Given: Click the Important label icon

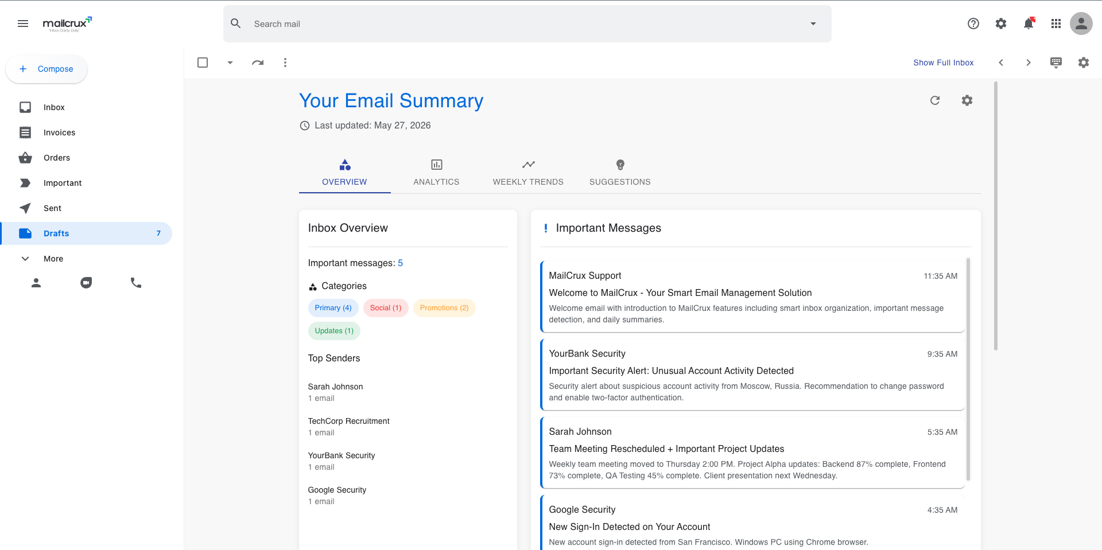Looking at the screenshot, I should point(25,183).
